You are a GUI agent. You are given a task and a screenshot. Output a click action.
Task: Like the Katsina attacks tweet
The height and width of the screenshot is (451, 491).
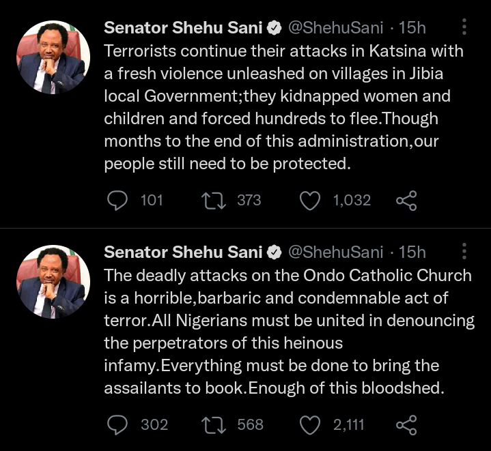click(x=311, y=200)
